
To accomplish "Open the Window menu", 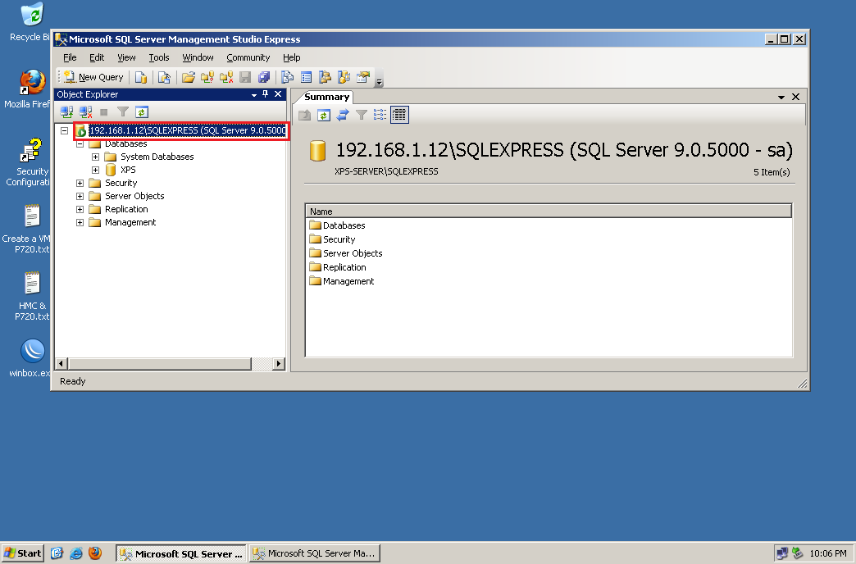I will 198,57.
